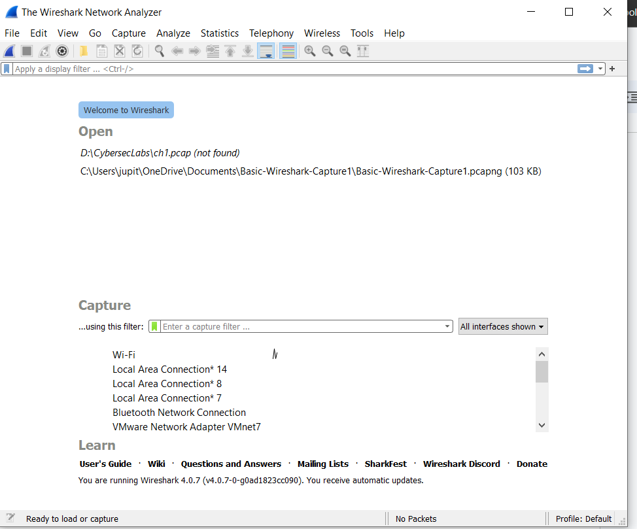Open the Capture menu
637x529 pixels.
[x=129, y=33]
